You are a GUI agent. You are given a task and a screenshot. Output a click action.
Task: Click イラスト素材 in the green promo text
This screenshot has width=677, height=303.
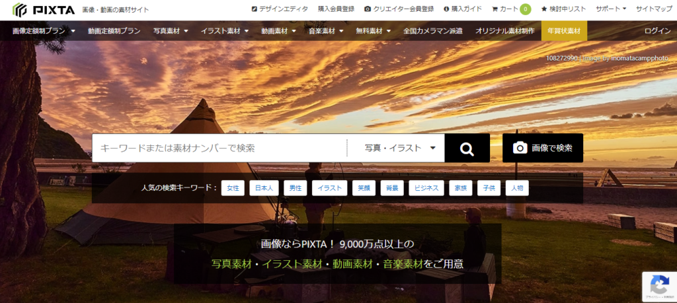(292, 264)
